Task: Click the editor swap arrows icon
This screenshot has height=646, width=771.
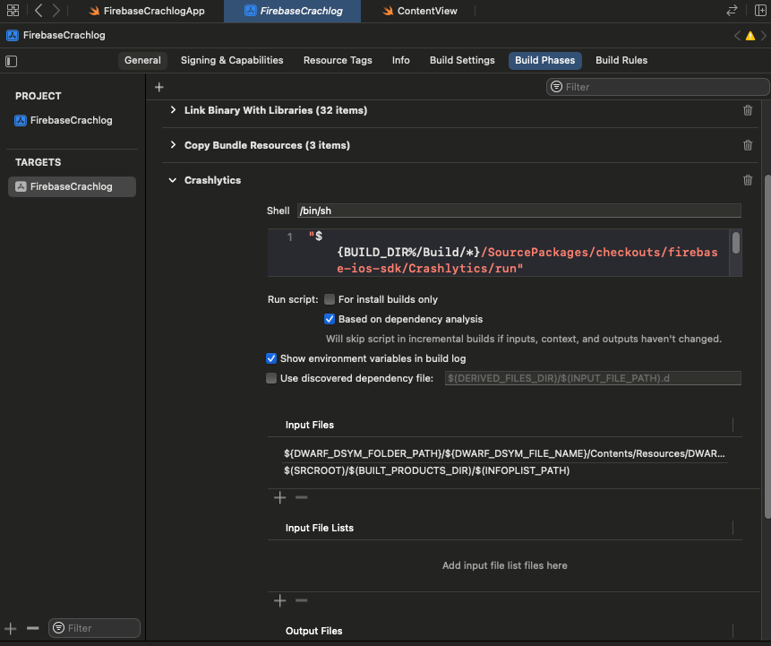Action: tap(732, 11)
